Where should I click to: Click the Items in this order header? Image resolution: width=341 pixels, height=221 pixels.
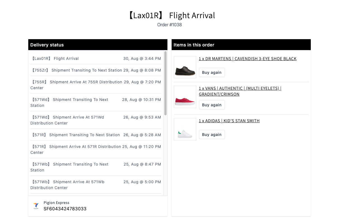241,45
